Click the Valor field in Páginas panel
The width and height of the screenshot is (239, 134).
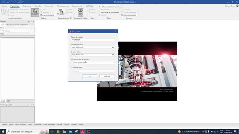click(18, 36)
